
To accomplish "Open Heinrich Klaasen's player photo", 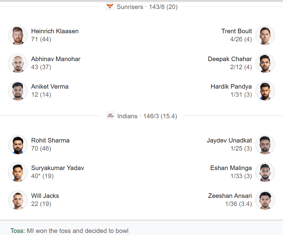I will [x=18, y=35].
